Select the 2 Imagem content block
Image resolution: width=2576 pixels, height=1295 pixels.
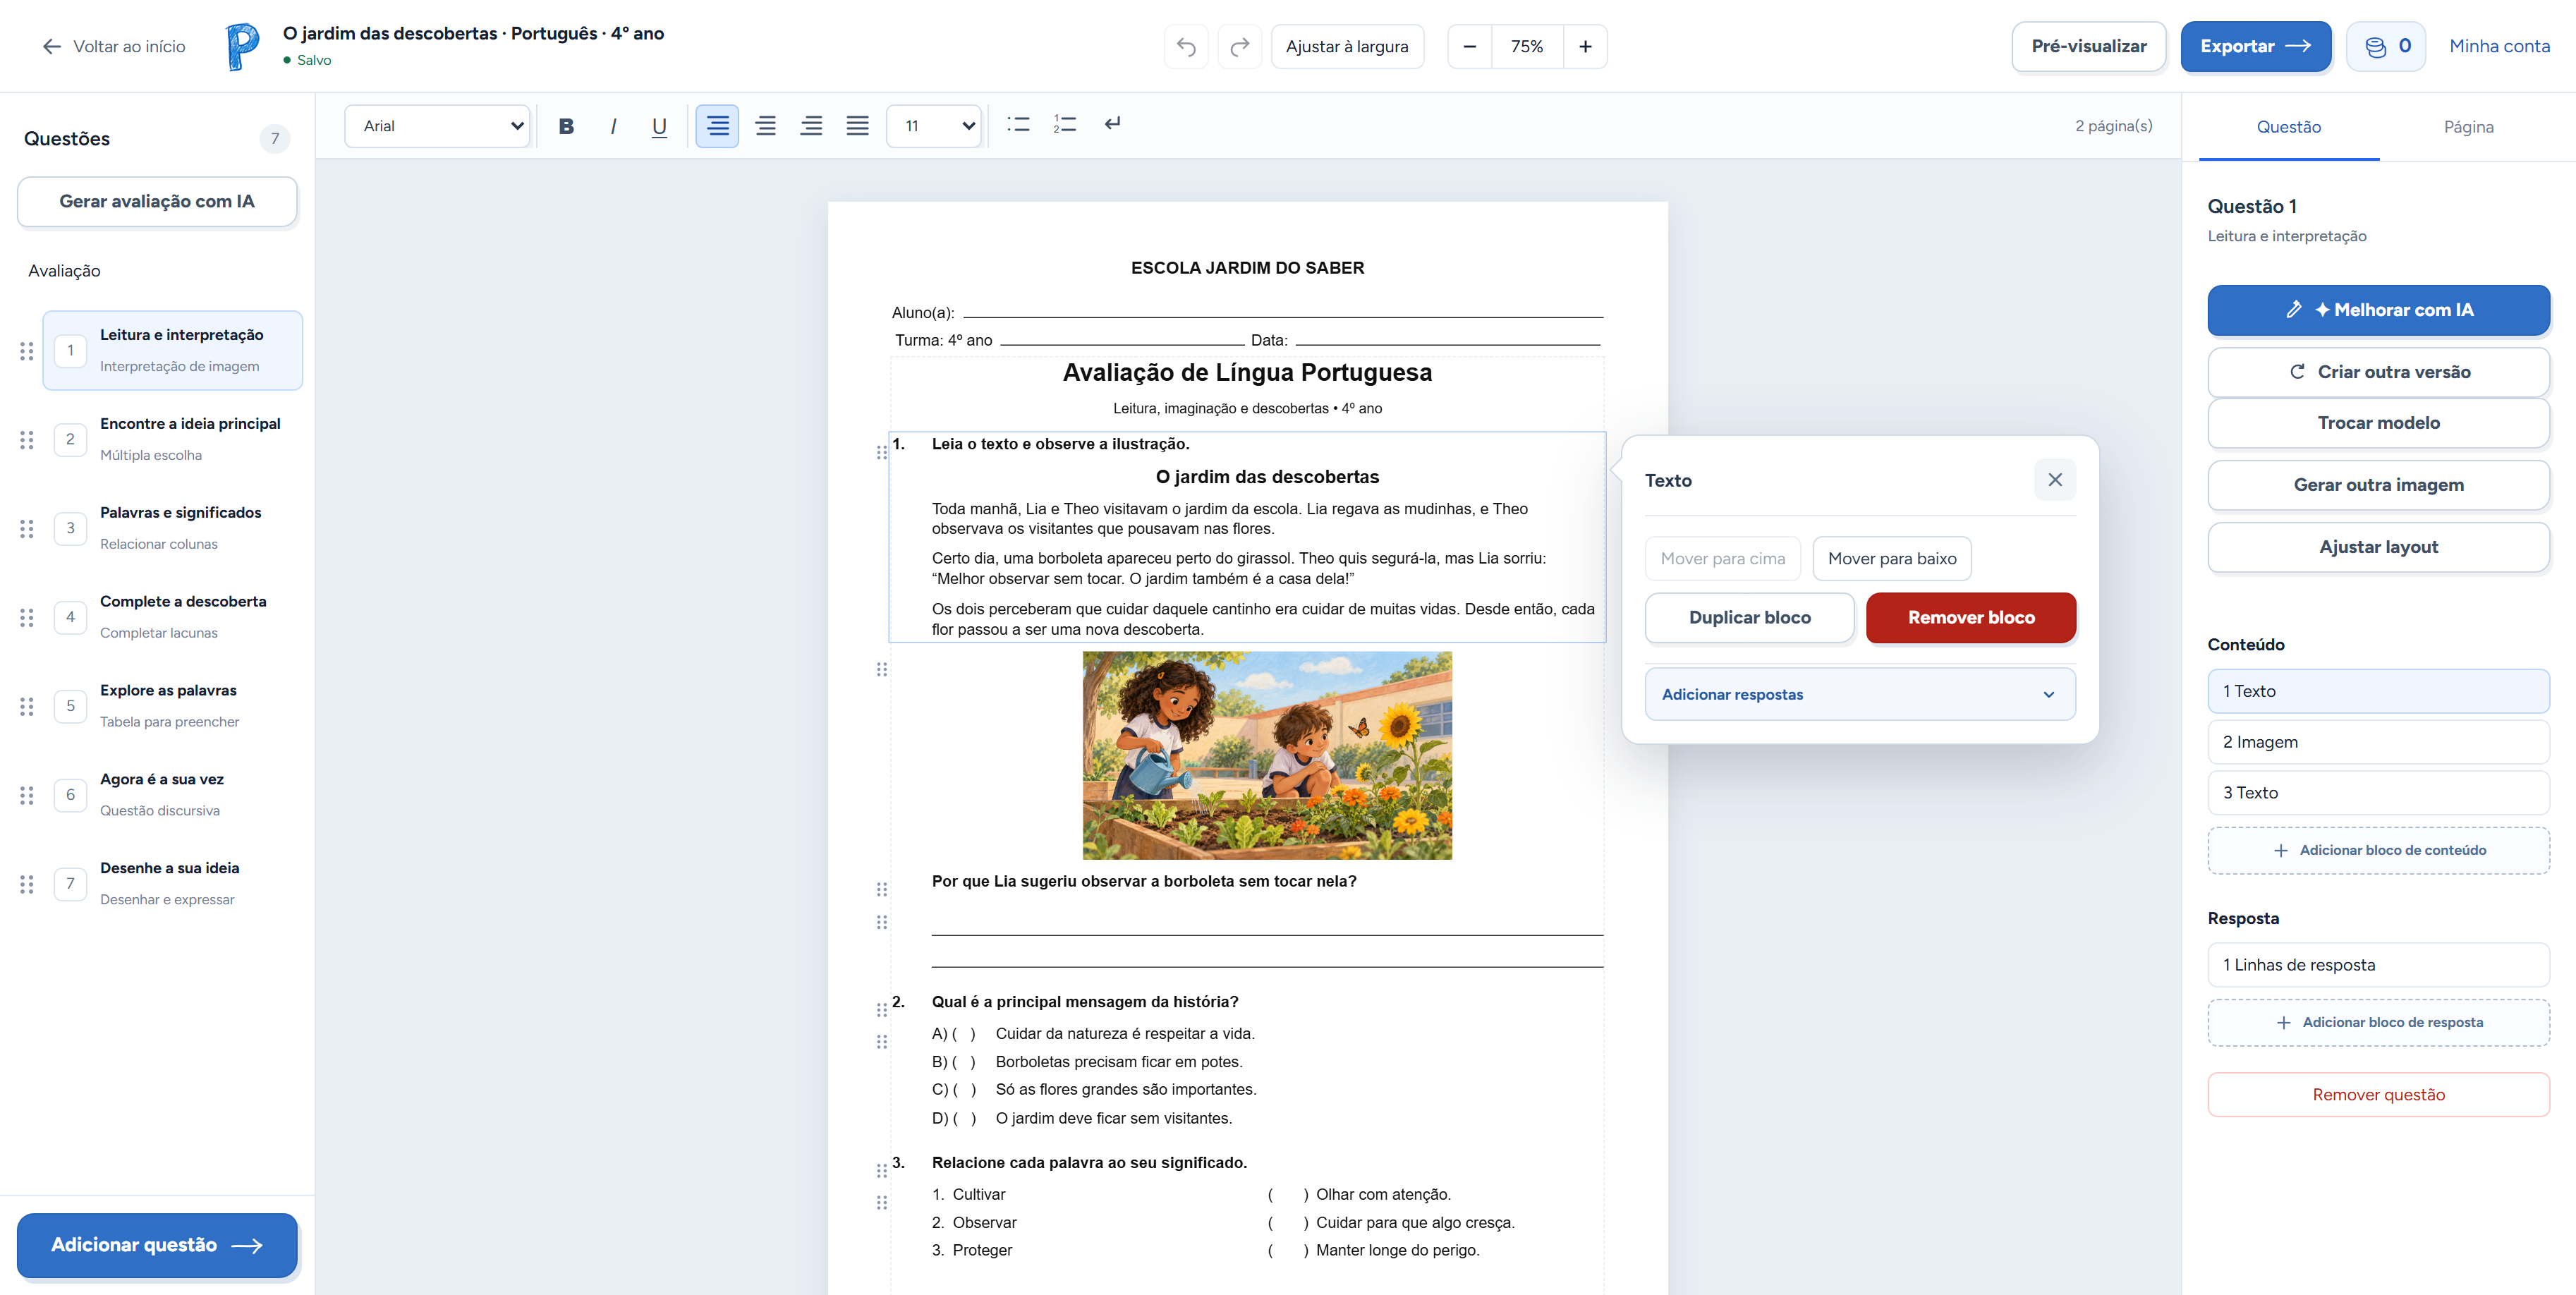[2378, 742]
